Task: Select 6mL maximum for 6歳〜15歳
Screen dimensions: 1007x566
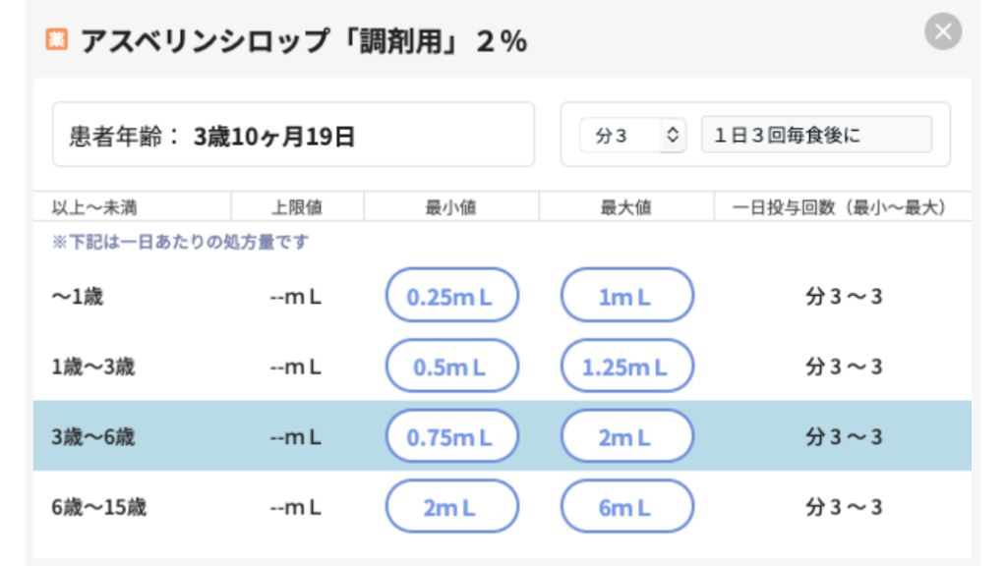Action: pyautogui.click(x=626, y=507)
